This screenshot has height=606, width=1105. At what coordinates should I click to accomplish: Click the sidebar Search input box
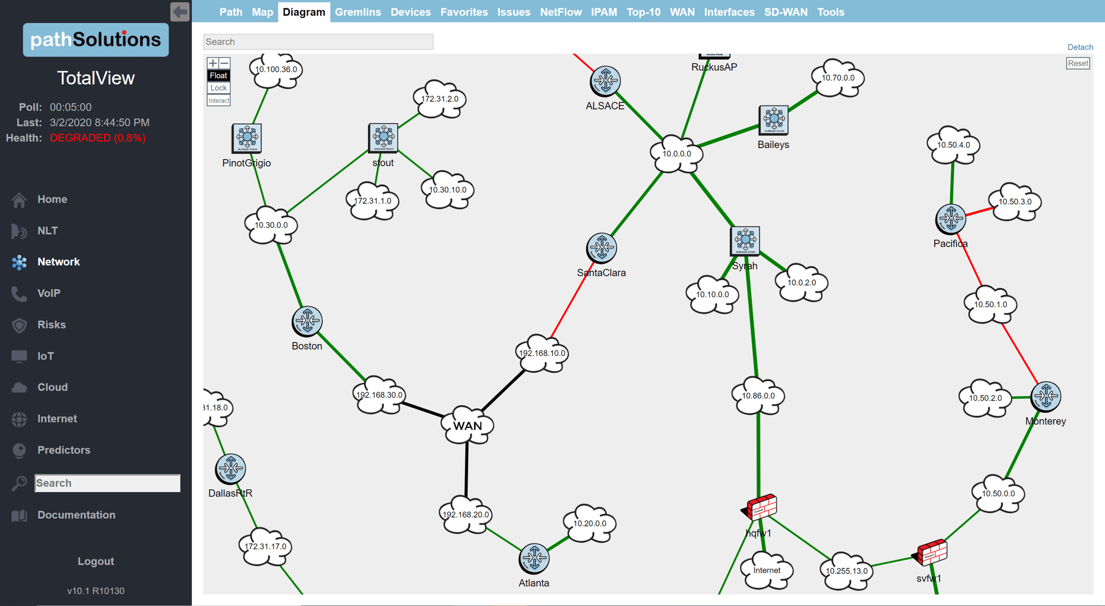click(x=107, y=483)
